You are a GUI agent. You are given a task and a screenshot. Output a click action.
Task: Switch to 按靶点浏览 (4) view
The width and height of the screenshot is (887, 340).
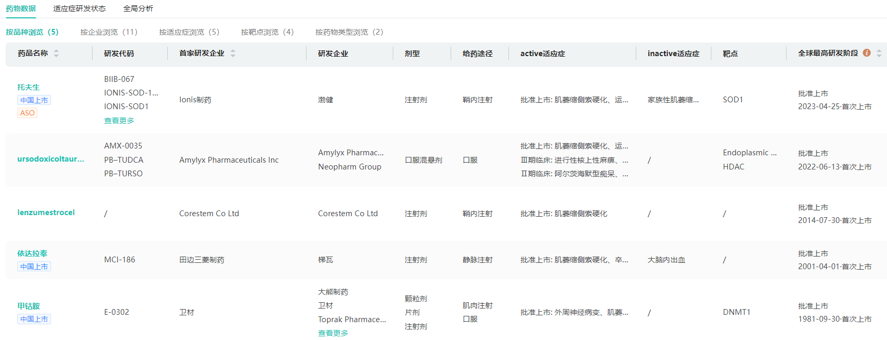[x=267, y=32]
